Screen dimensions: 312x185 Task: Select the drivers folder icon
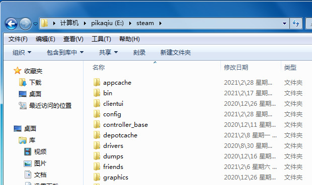[97, 145]
